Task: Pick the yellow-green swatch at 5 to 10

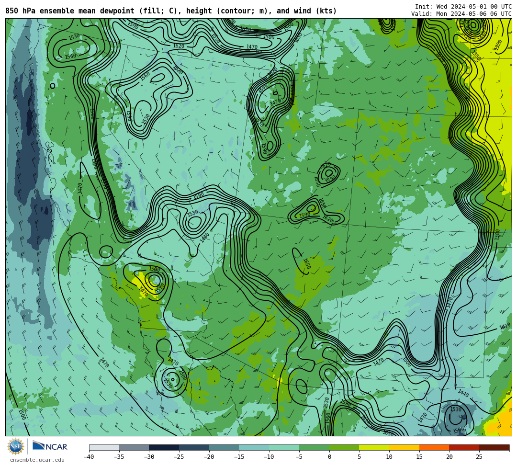Action: pos(374,447)
